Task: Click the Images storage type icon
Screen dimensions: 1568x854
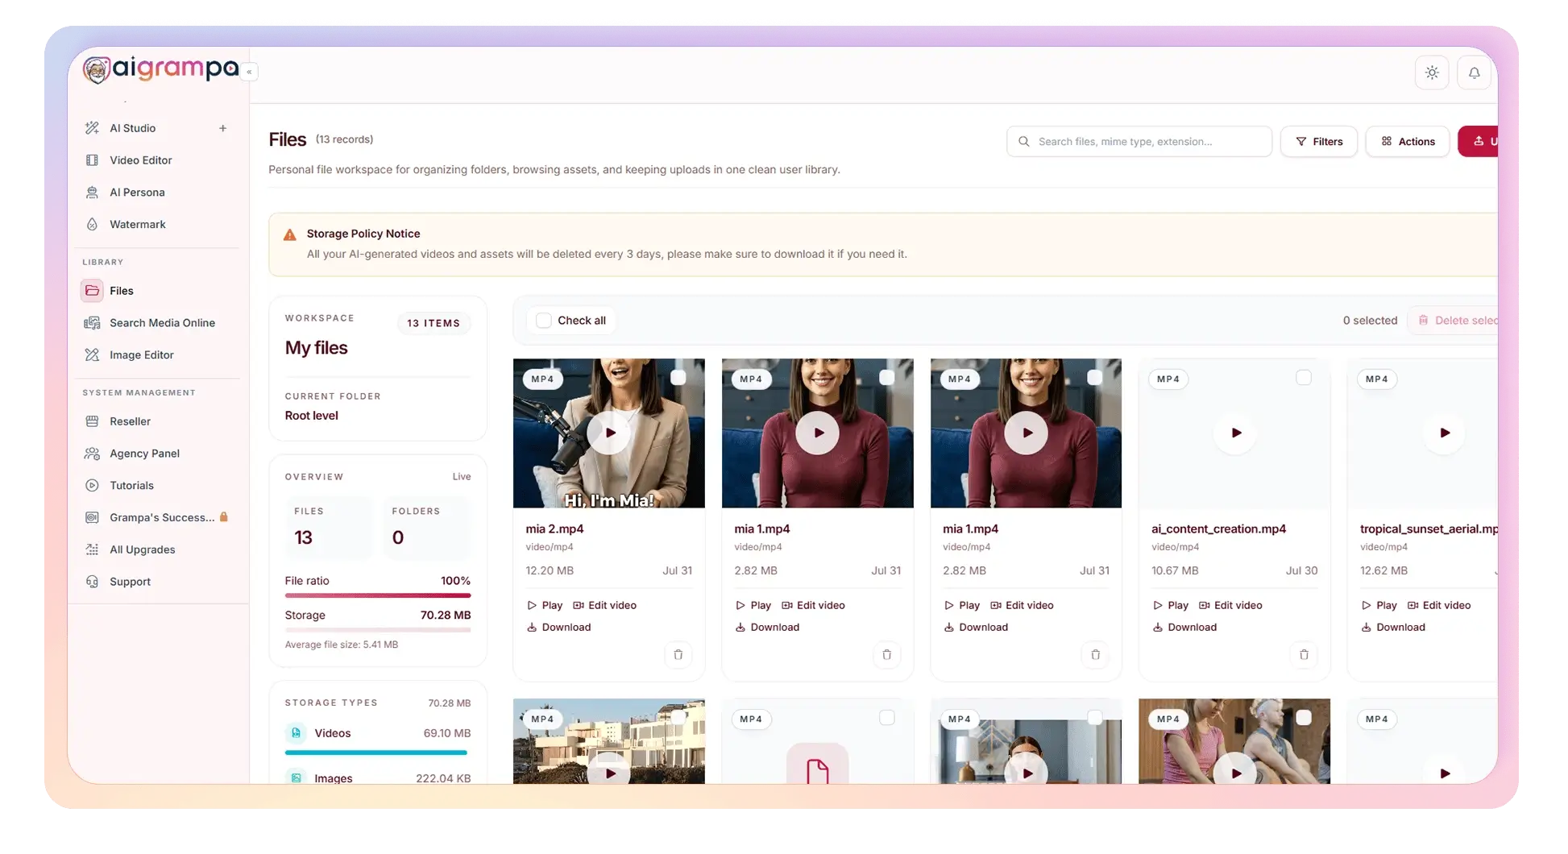Action: [x=297, y=778]
